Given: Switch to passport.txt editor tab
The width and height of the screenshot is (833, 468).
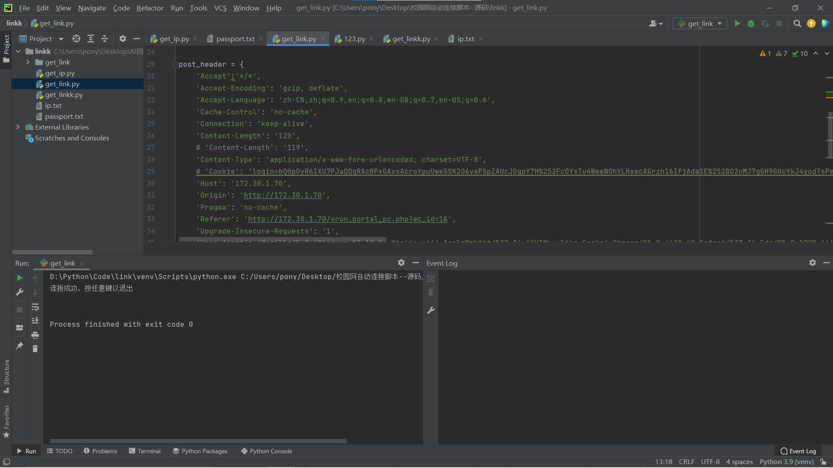Looking at the screenshot, I should click(x=235, y=39).
